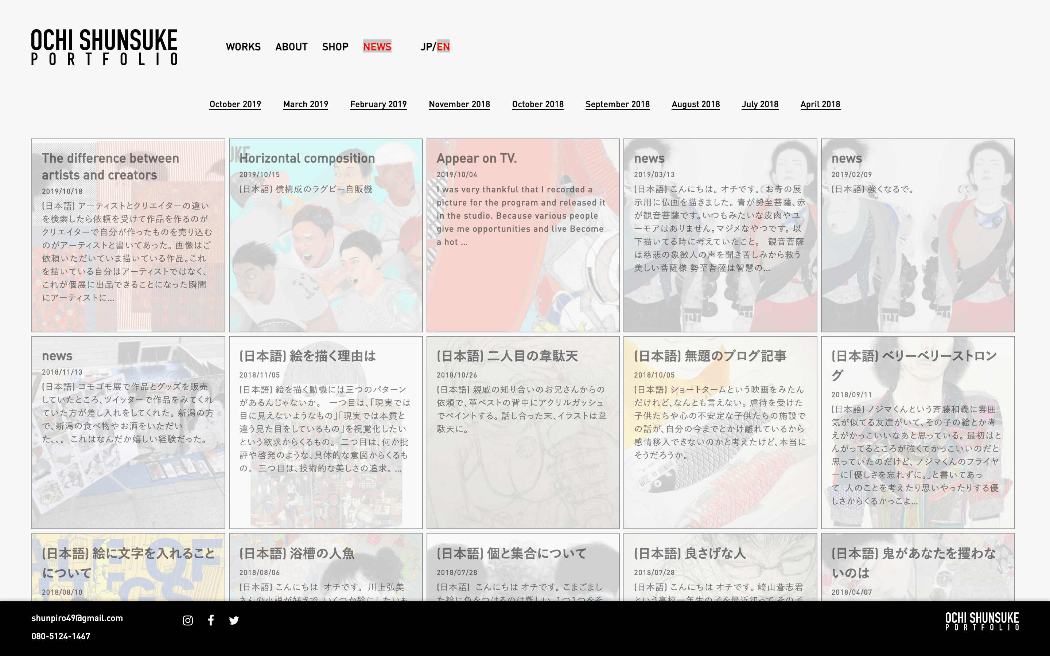Viewport: 1050px width, 656px height.
Task: Open the post '無題のブログ記事'
Action: 720,433
